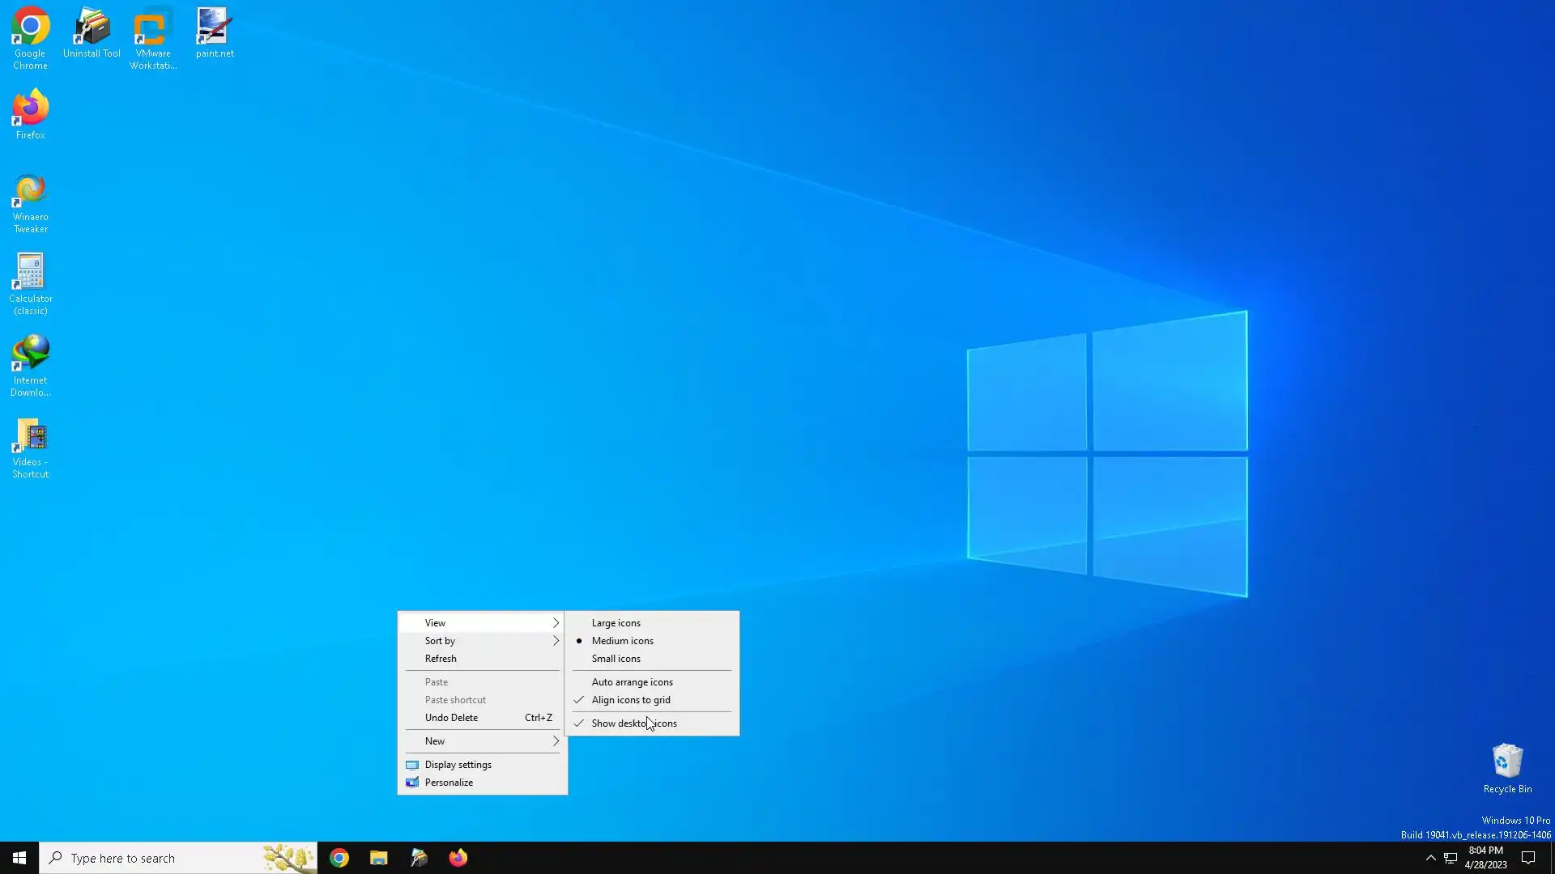Viewport: 1555px width, 874px height.
Task: Open the Google Chrome desktop shortcut
Action: [30, 28]
